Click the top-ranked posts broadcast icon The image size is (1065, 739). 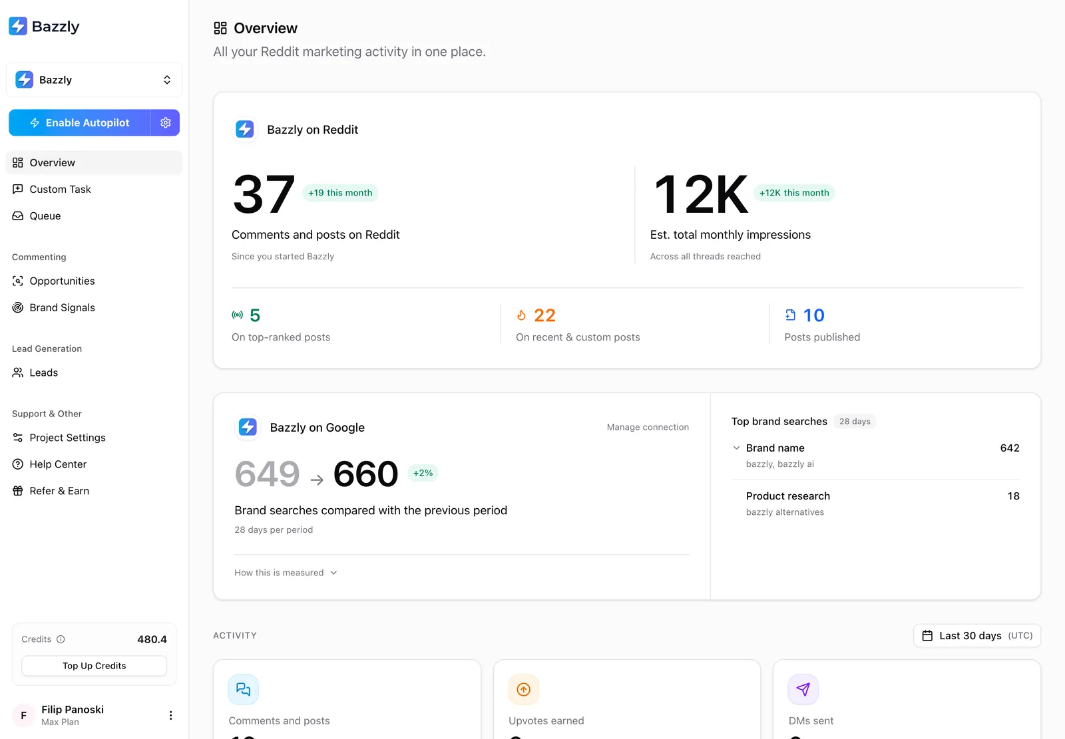tap(238, 315)
